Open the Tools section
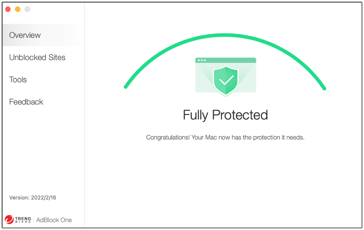The width and height of the screenshot is (364, 230). click(18, 80)
